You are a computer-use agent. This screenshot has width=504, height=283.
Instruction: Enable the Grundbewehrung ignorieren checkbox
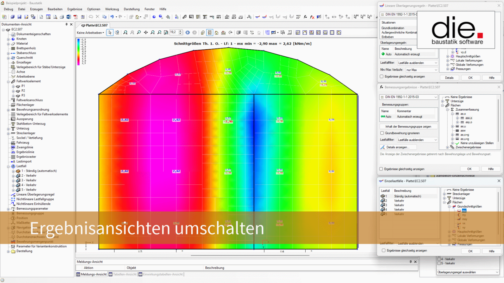click(382, 133)
